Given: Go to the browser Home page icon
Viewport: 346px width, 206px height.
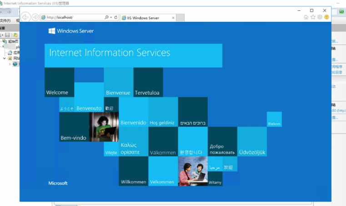Looking at the screenshot, I should pyautogui.click(x=306, y=17).
